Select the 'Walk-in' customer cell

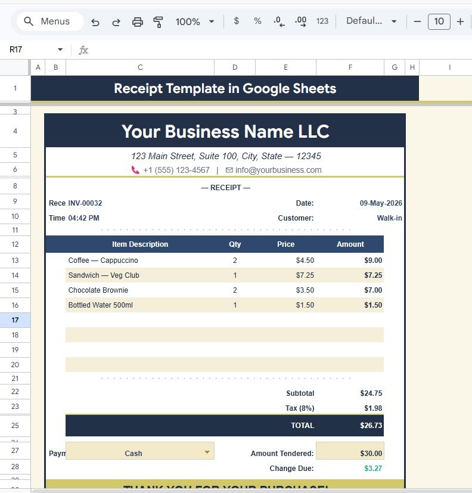[389, 218]
